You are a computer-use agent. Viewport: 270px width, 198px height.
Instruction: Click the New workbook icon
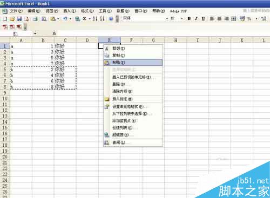click(x=5, y=19)
